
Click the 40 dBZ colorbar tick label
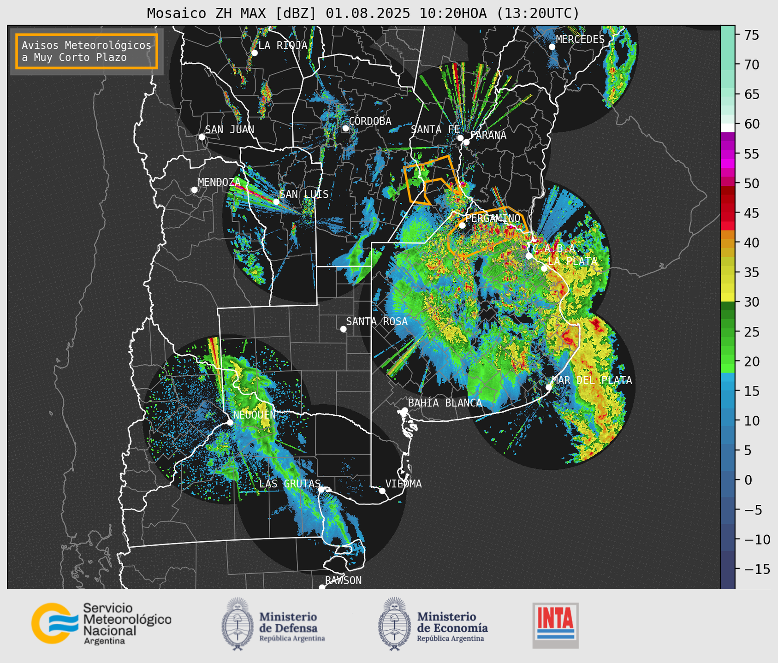752,243
